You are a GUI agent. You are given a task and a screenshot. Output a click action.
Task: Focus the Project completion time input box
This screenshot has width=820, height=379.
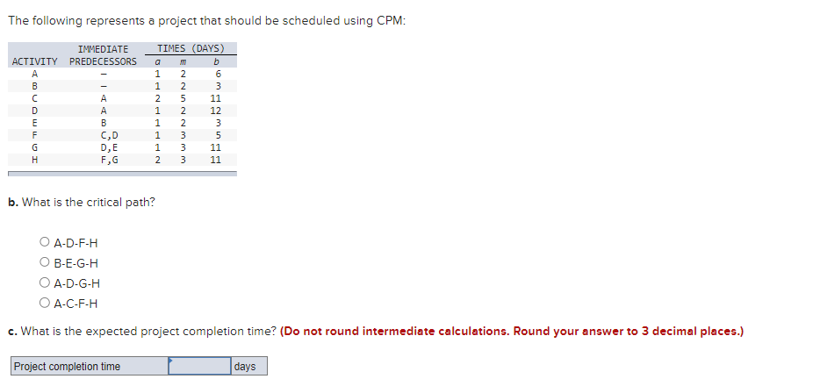point(200,366)
